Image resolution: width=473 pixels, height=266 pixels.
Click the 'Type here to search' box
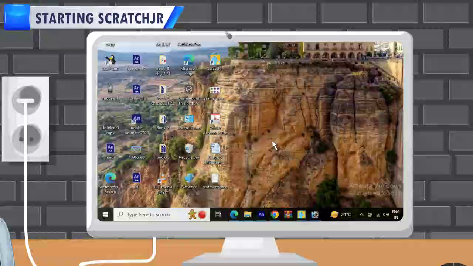[x=149, y=215]
